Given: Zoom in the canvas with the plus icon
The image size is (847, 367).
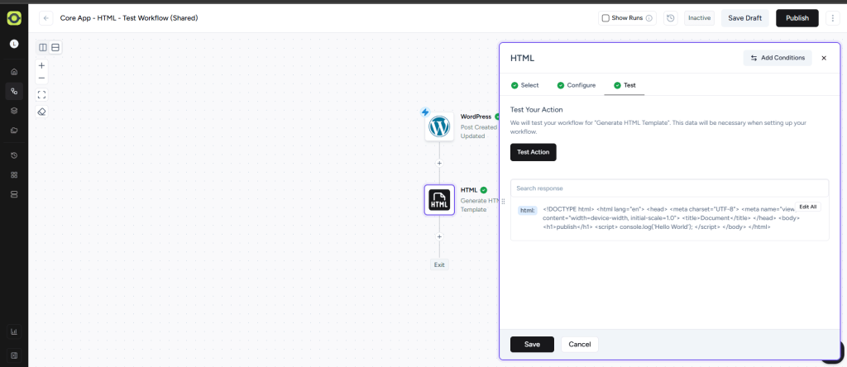Looking at the screenshot, I should point(42,64).
